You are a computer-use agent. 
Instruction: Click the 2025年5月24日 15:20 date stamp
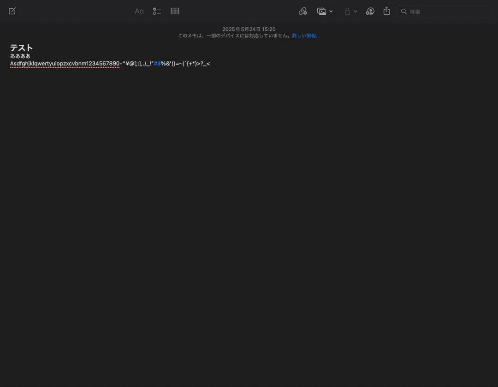249,29
